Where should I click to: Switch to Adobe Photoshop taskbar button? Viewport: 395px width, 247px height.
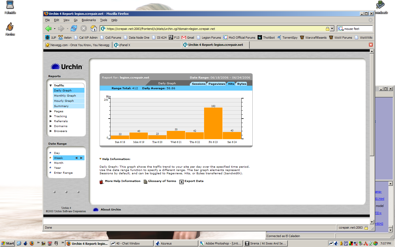tap(221, 243)
